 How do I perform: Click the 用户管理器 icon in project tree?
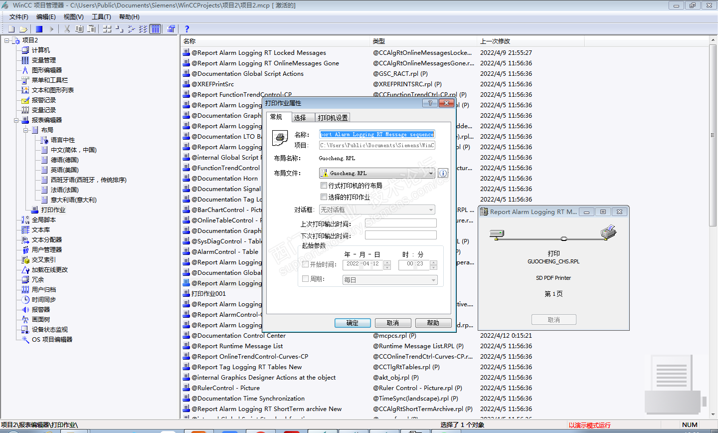click(25, 249)
